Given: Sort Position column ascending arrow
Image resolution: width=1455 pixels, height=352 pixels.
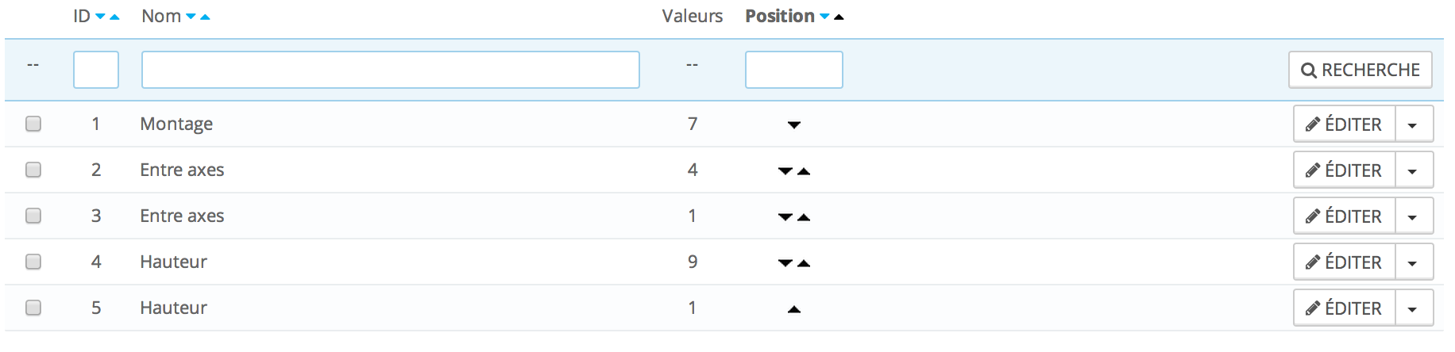Looking at the screenshot, I should point(839,17).
